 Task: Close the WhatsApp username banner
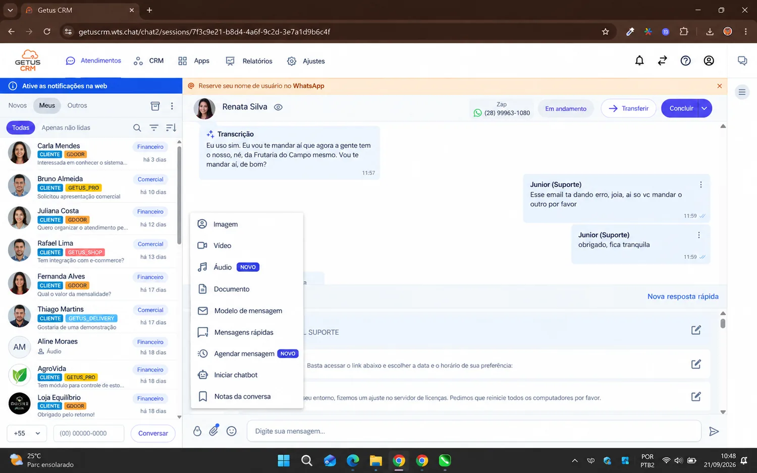720,86
